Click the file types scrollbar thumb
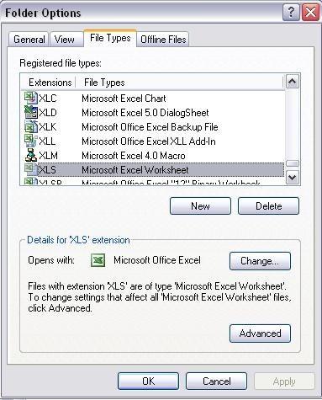The height and width of the screenshot is (400, 322). click(x=293, y=163)
